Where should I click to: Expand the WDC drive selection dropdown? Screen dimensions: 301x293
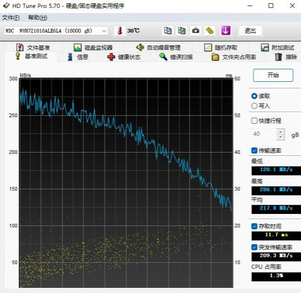click(x=104, y=31)
